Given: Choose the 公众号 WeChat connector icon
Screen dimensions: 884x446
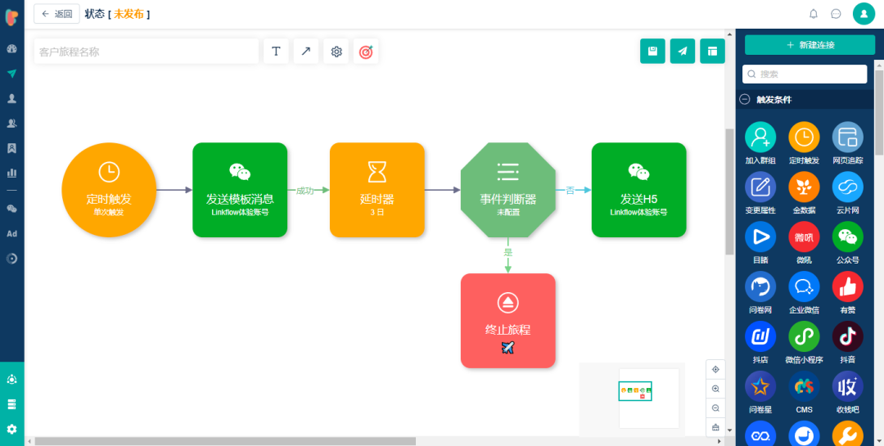Looking at the screenshot, I should (x=847, y=237).
